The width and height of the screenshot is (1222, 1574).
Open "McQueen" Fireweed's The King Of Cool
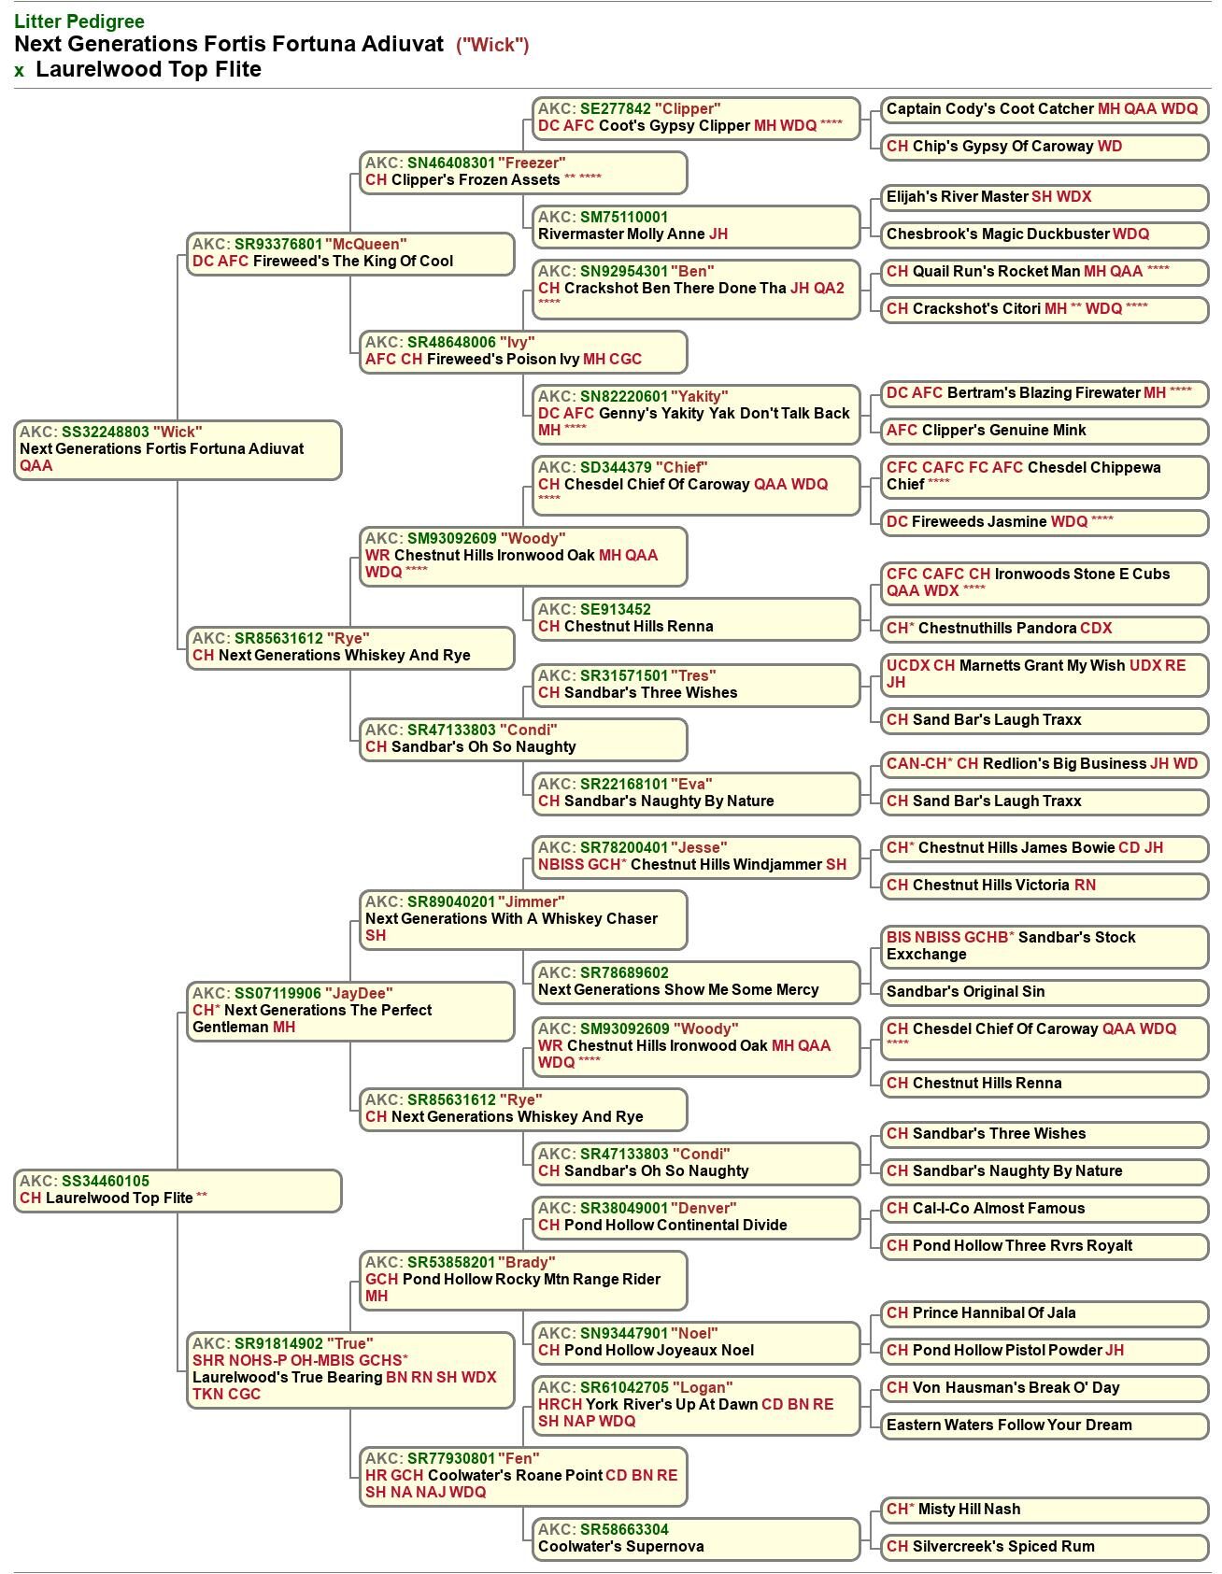[350, 253]
